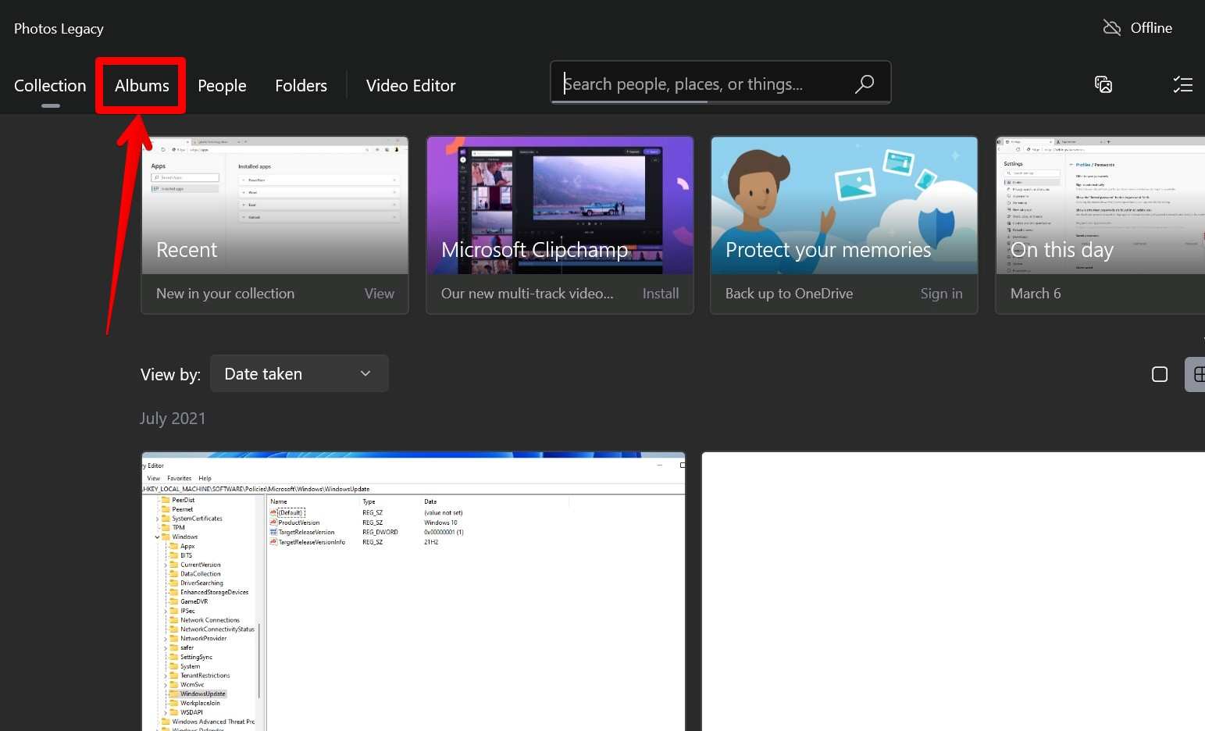This screenshot has height=731, width=1205.
Task: Click Sign in for OneDrive backup
Action: (x=941, y=294)
